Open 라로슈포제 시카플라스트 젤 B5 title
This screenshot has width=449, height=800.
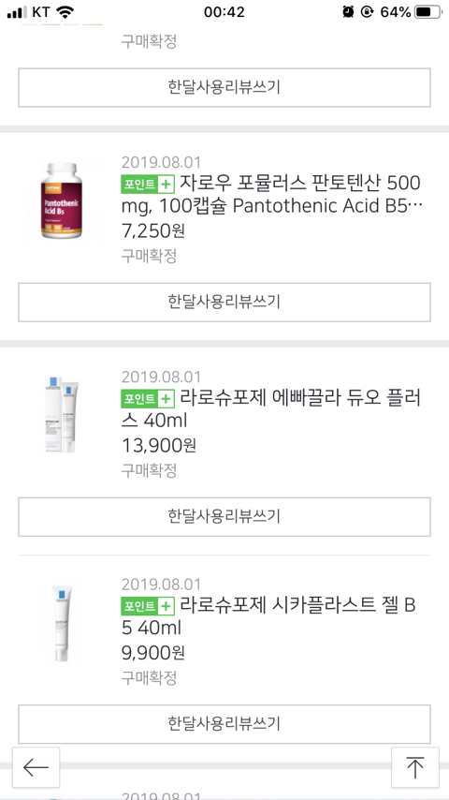click(269, 616)
